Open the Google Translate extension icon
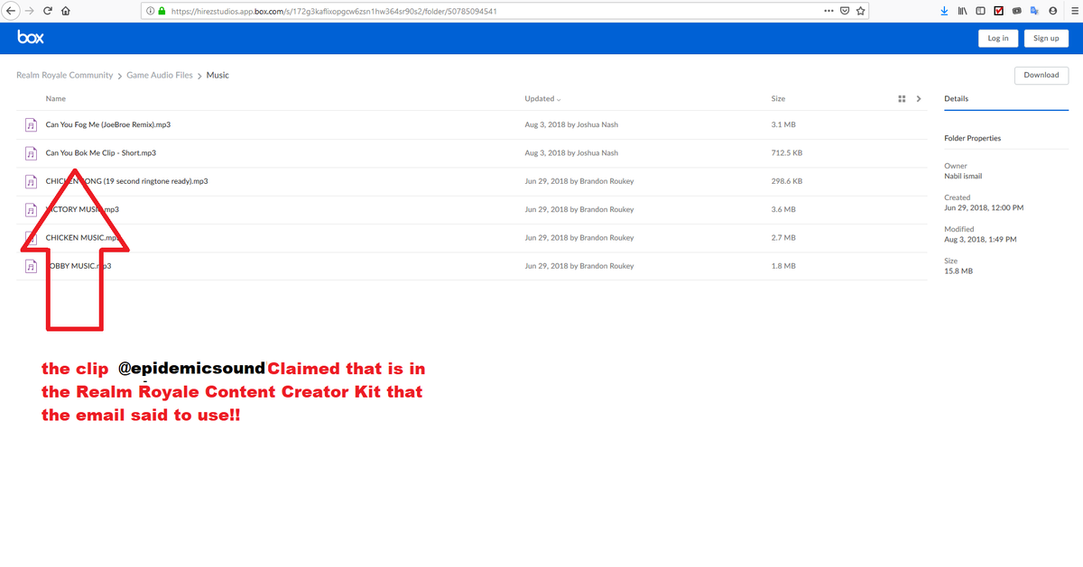The image size is (1083, 567). tap(1034, 11)
